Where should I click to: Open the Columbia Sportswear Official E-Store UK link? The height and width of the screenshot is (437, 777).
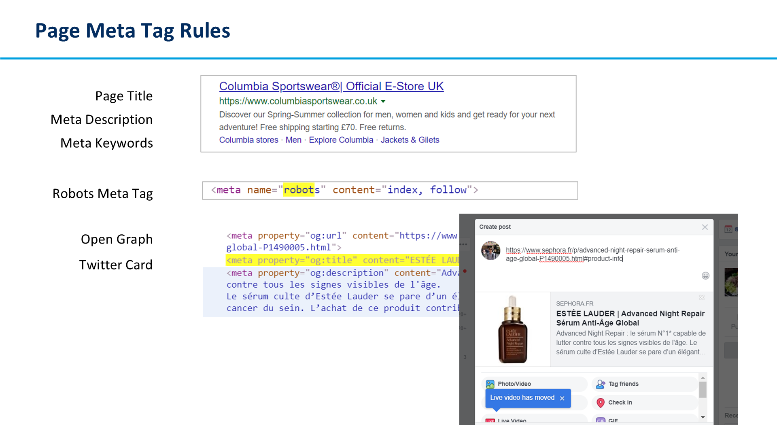[x=331, y=86]
